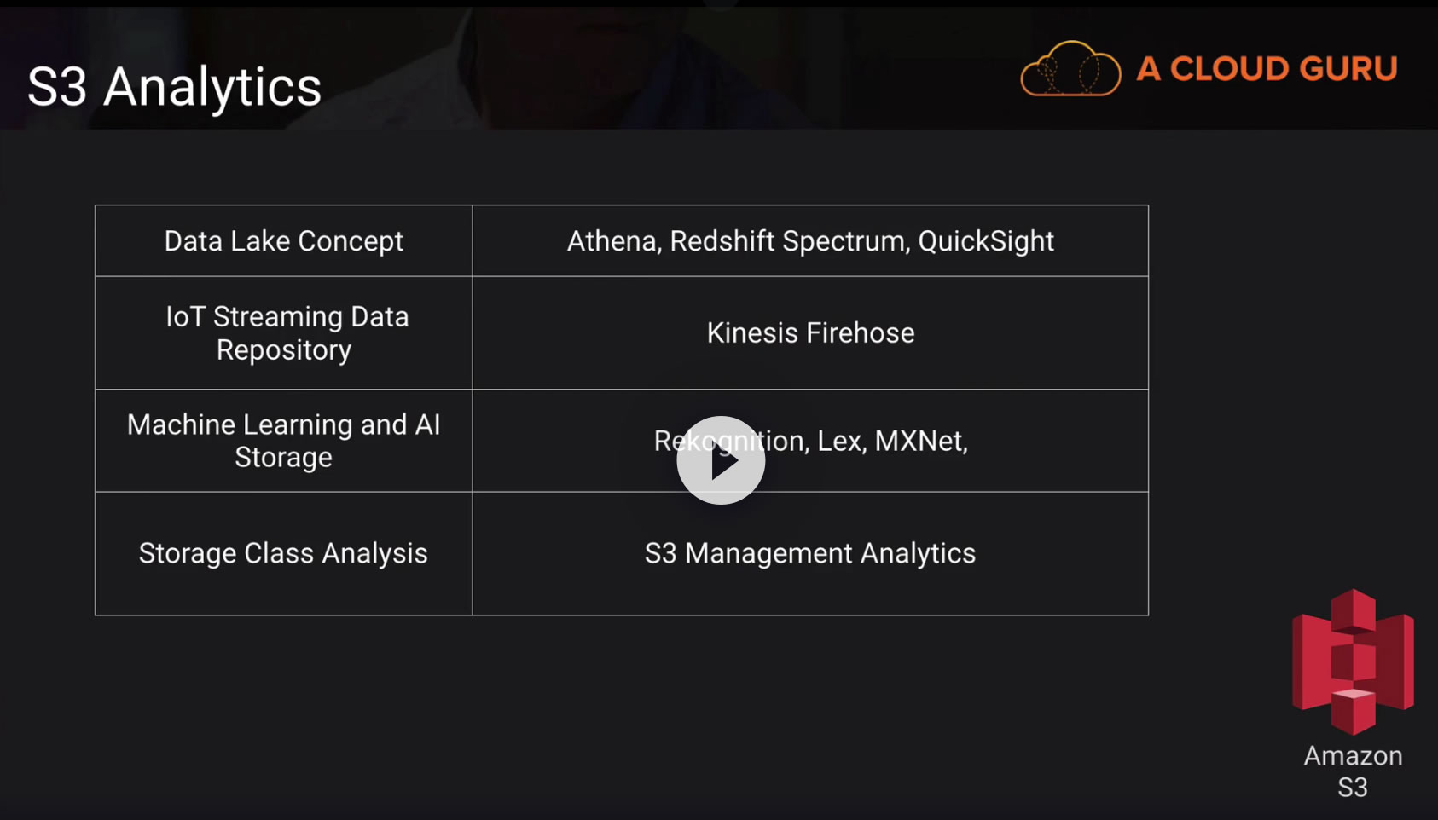Click the red Amazon S3 bucket icon
The width and height of the screenshot is (1438, 820).
(x=1353, y=661)
